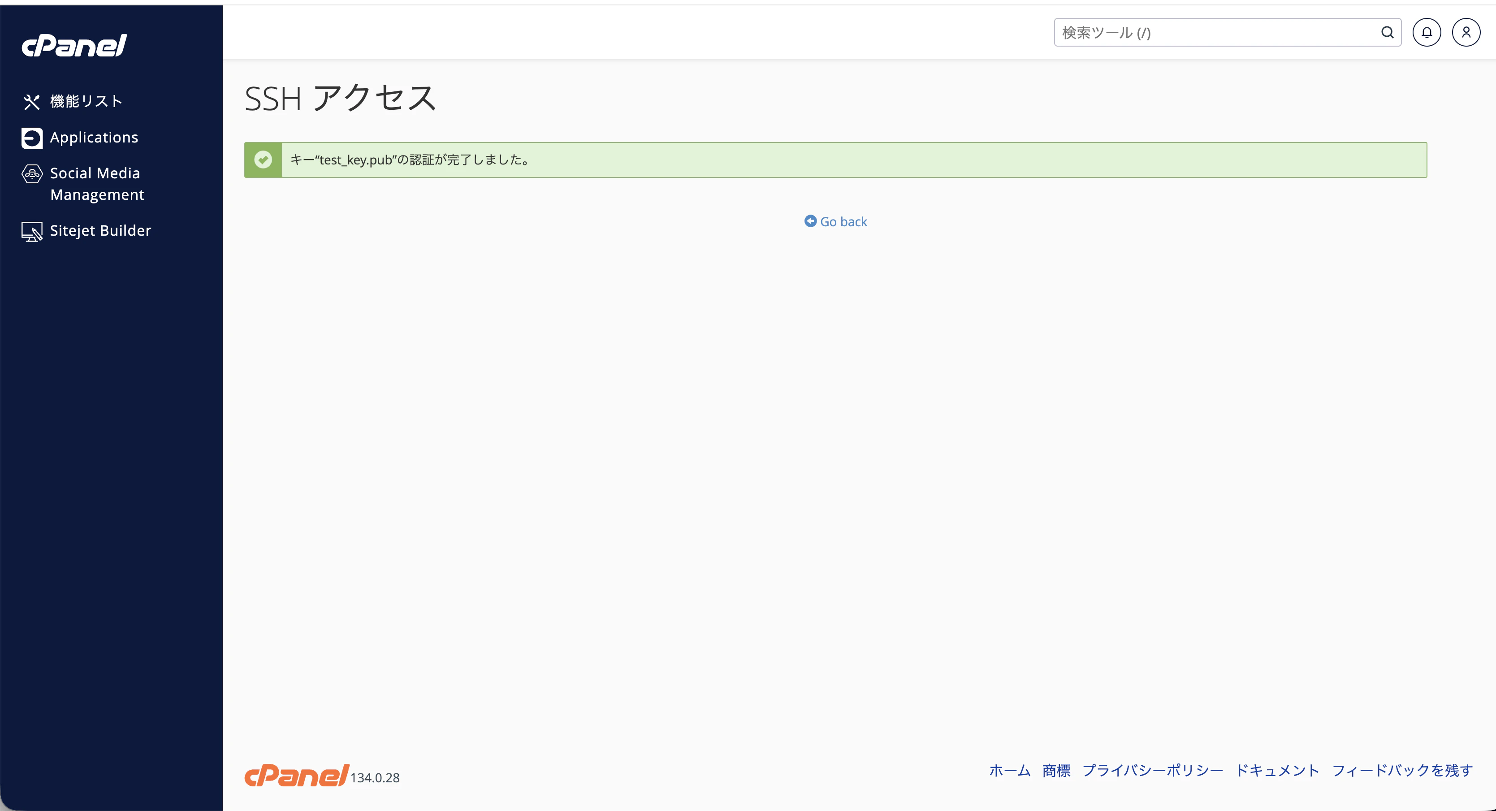
Task: Click the Sitejet Builder monitor icon
Action: pyautogui.click(x=31, y=231)
